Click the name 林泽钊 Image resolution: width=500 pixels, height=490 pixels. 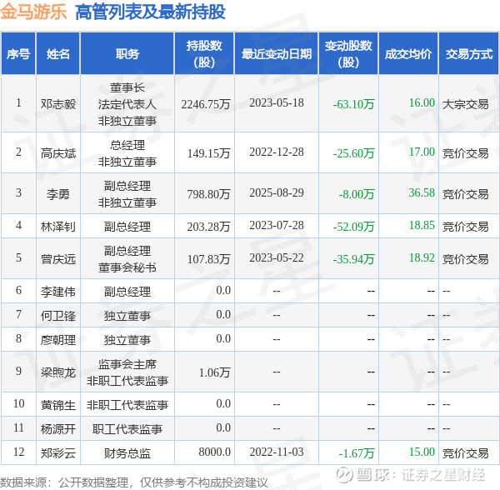pos(58,227)
